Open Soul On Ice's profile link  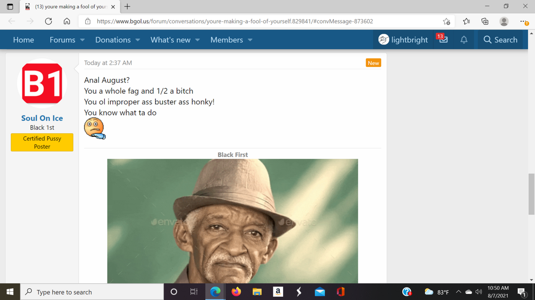pos(42,118)
